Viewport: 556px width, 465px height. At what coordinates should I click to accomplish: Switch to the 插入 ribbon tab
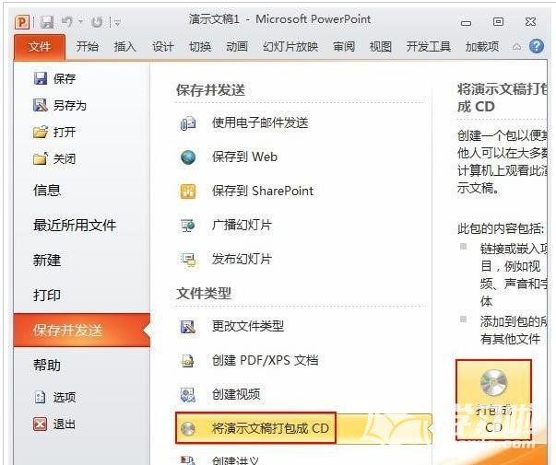(124, 46)
